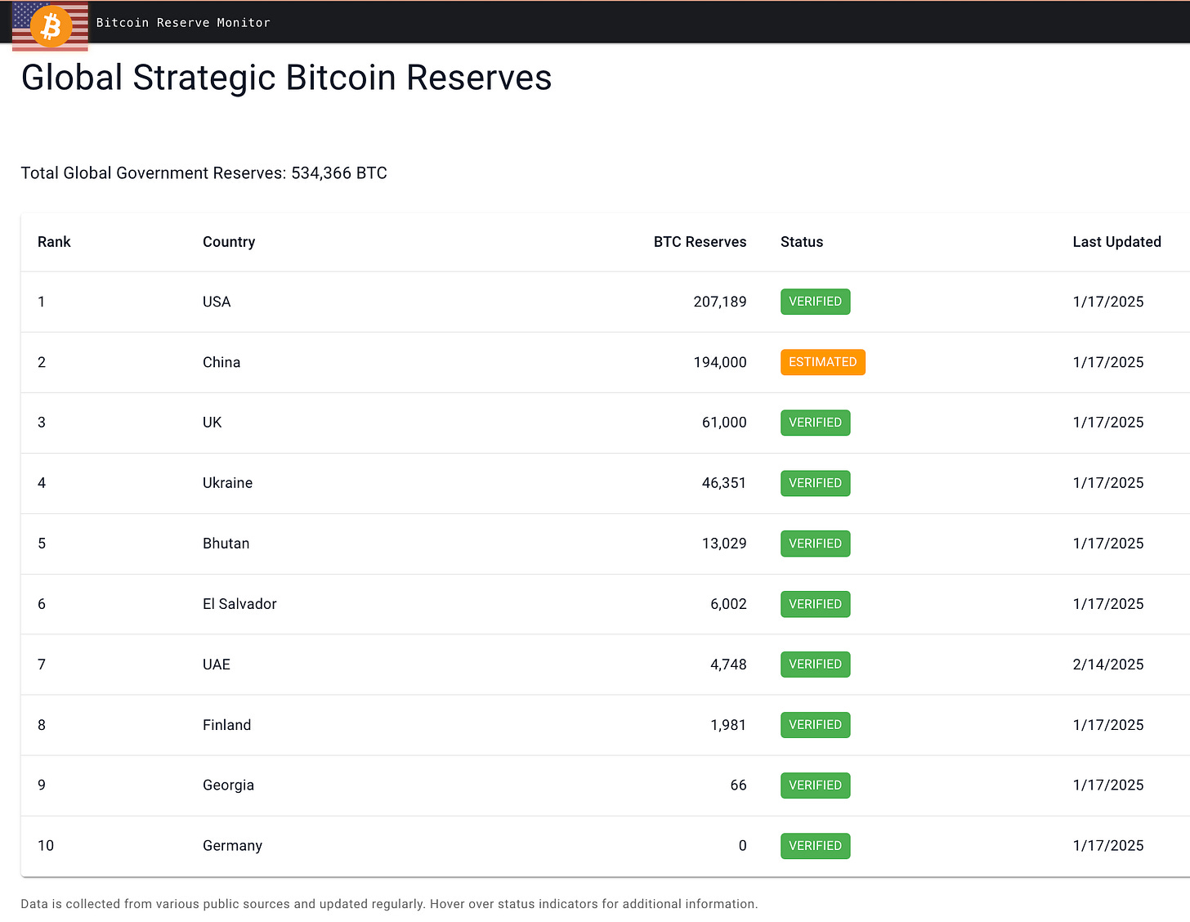Select the Ukraine country cell

[227, 483]
